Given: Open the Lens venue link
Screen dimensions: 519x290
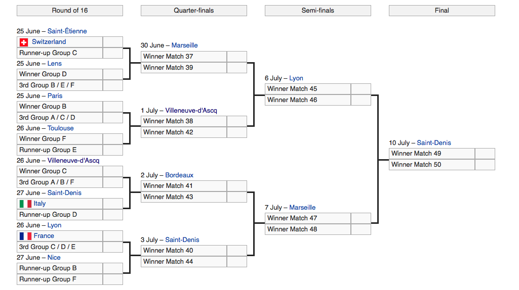Looking at the screenshot, I should pyautogui.click(x=55, y=64).
